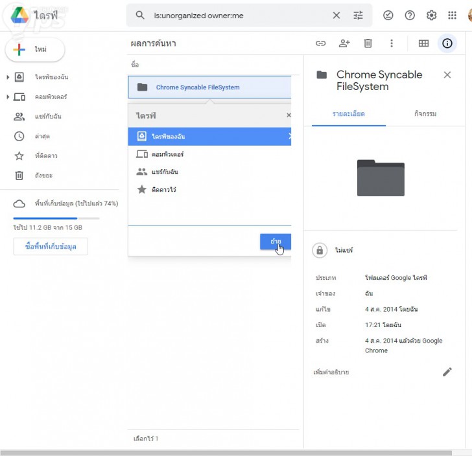This screenshot has height=456, width=472.
Task: Select ไดรฟ์ของฉัน in move popup
Action: [209, 137]
